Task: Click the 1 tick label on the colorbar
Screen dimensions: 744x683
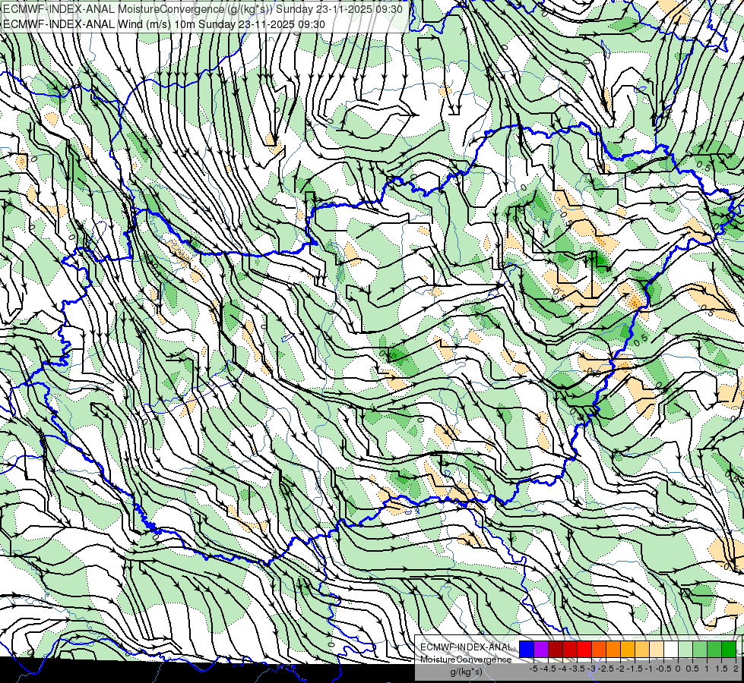Action: click(x=707, y=669)
